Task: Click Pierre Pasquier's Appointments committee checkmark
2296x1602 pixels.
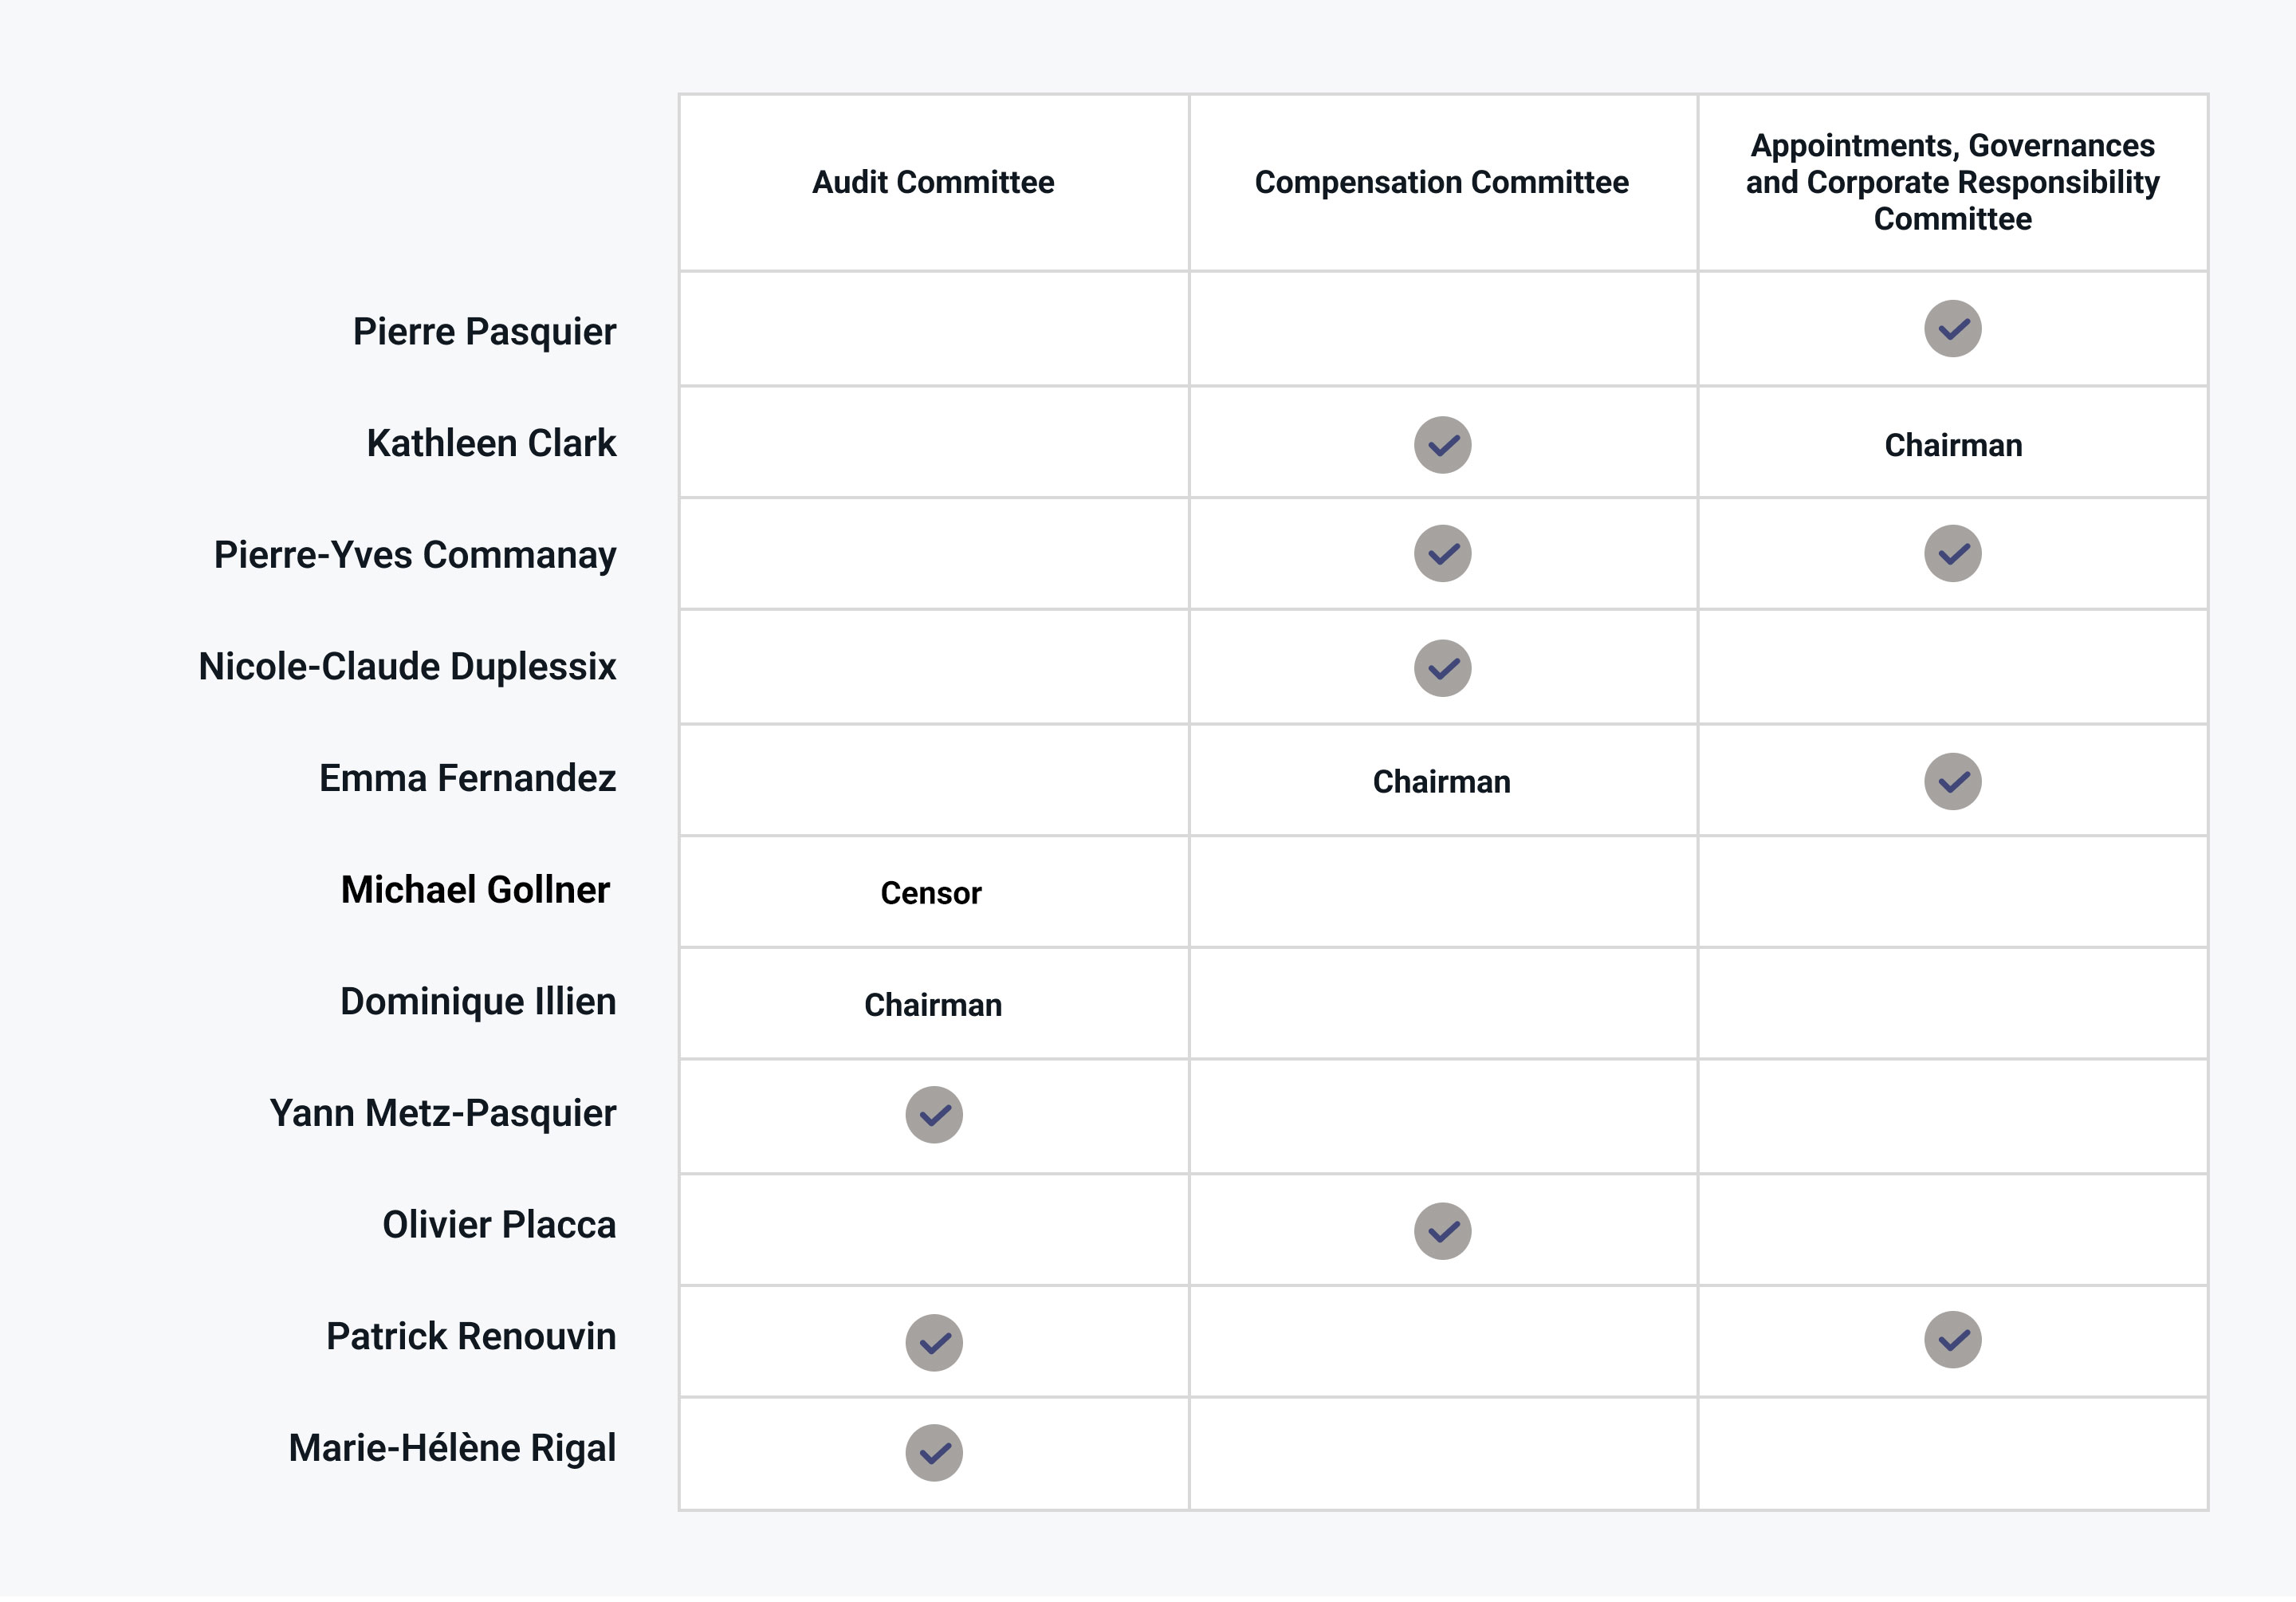Action: point(1952,329)
